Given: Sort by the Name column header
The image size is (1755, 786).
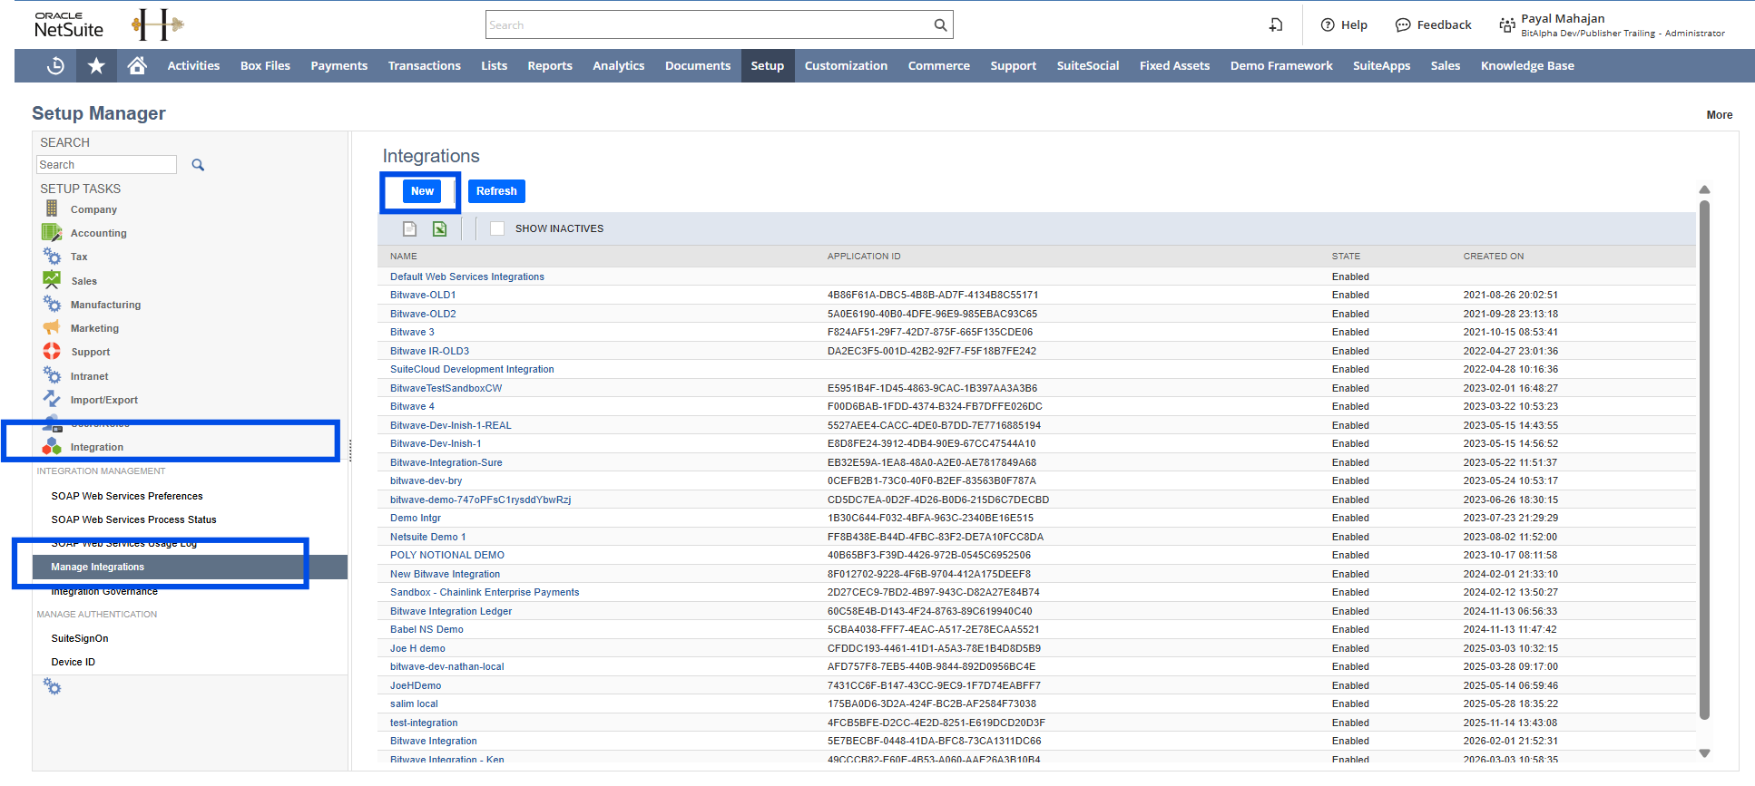Looking at the screenshot, I should tap(404, 257).
